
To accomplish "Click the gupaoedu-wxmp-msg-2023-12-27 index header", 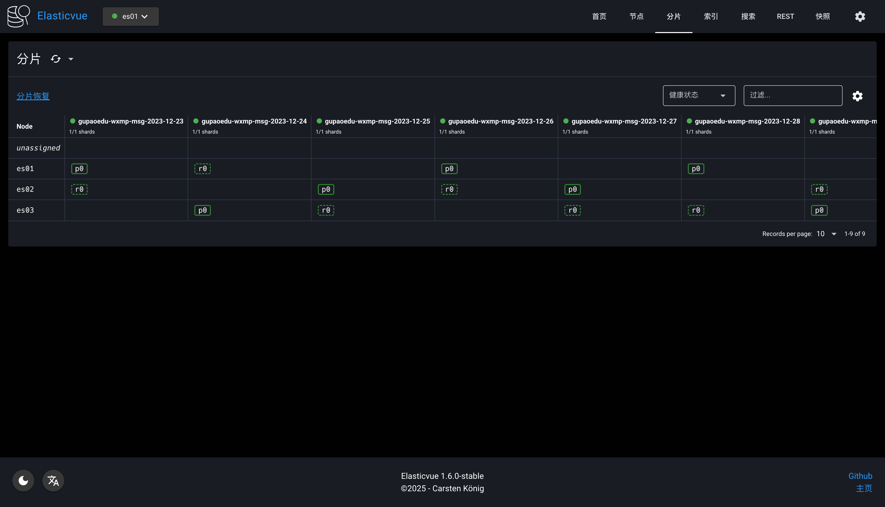I will pos(623,121).
